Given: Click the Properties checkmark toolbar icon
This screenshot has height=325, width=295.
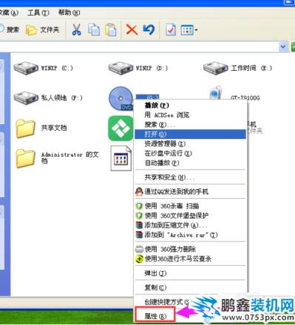Looking at the screenshot, I should point(171,30).
